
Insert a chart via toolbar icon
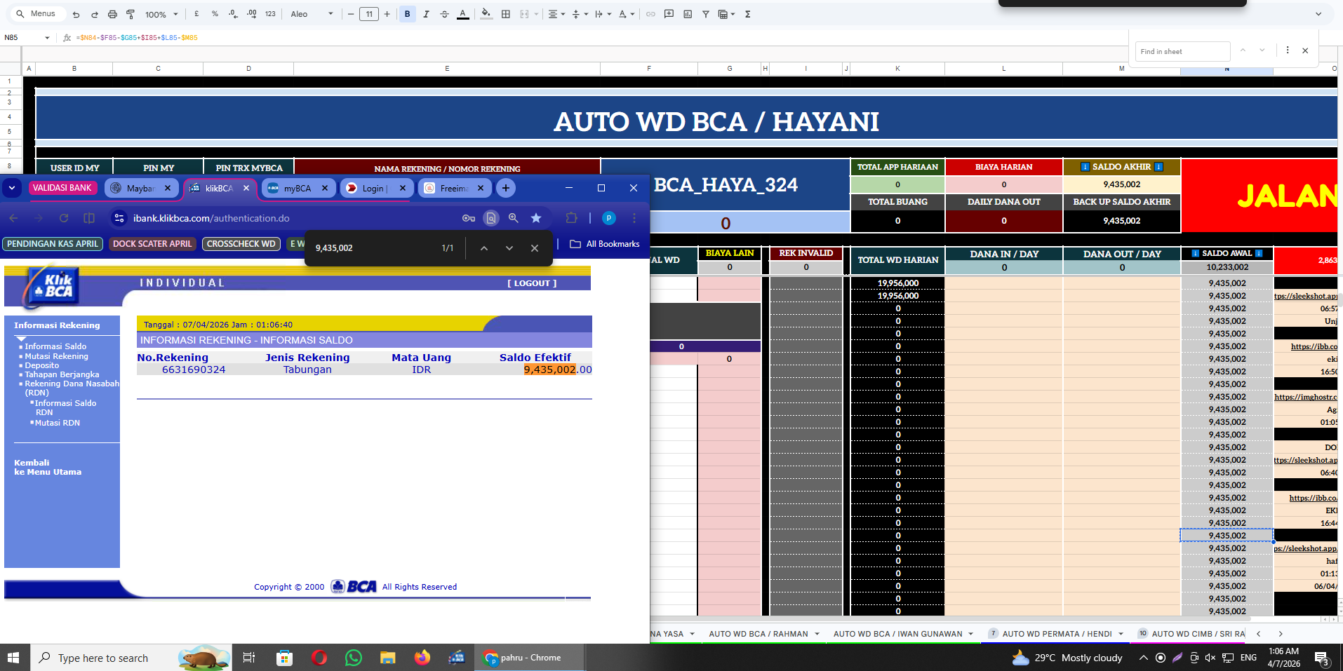tap(688, 14)
